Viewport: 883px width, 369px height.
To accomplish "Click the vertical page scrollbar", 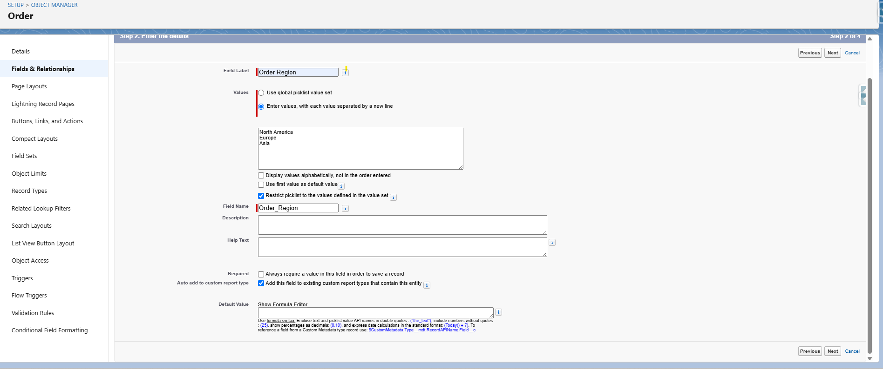I will pyautogui.click(x=869, y=209).
